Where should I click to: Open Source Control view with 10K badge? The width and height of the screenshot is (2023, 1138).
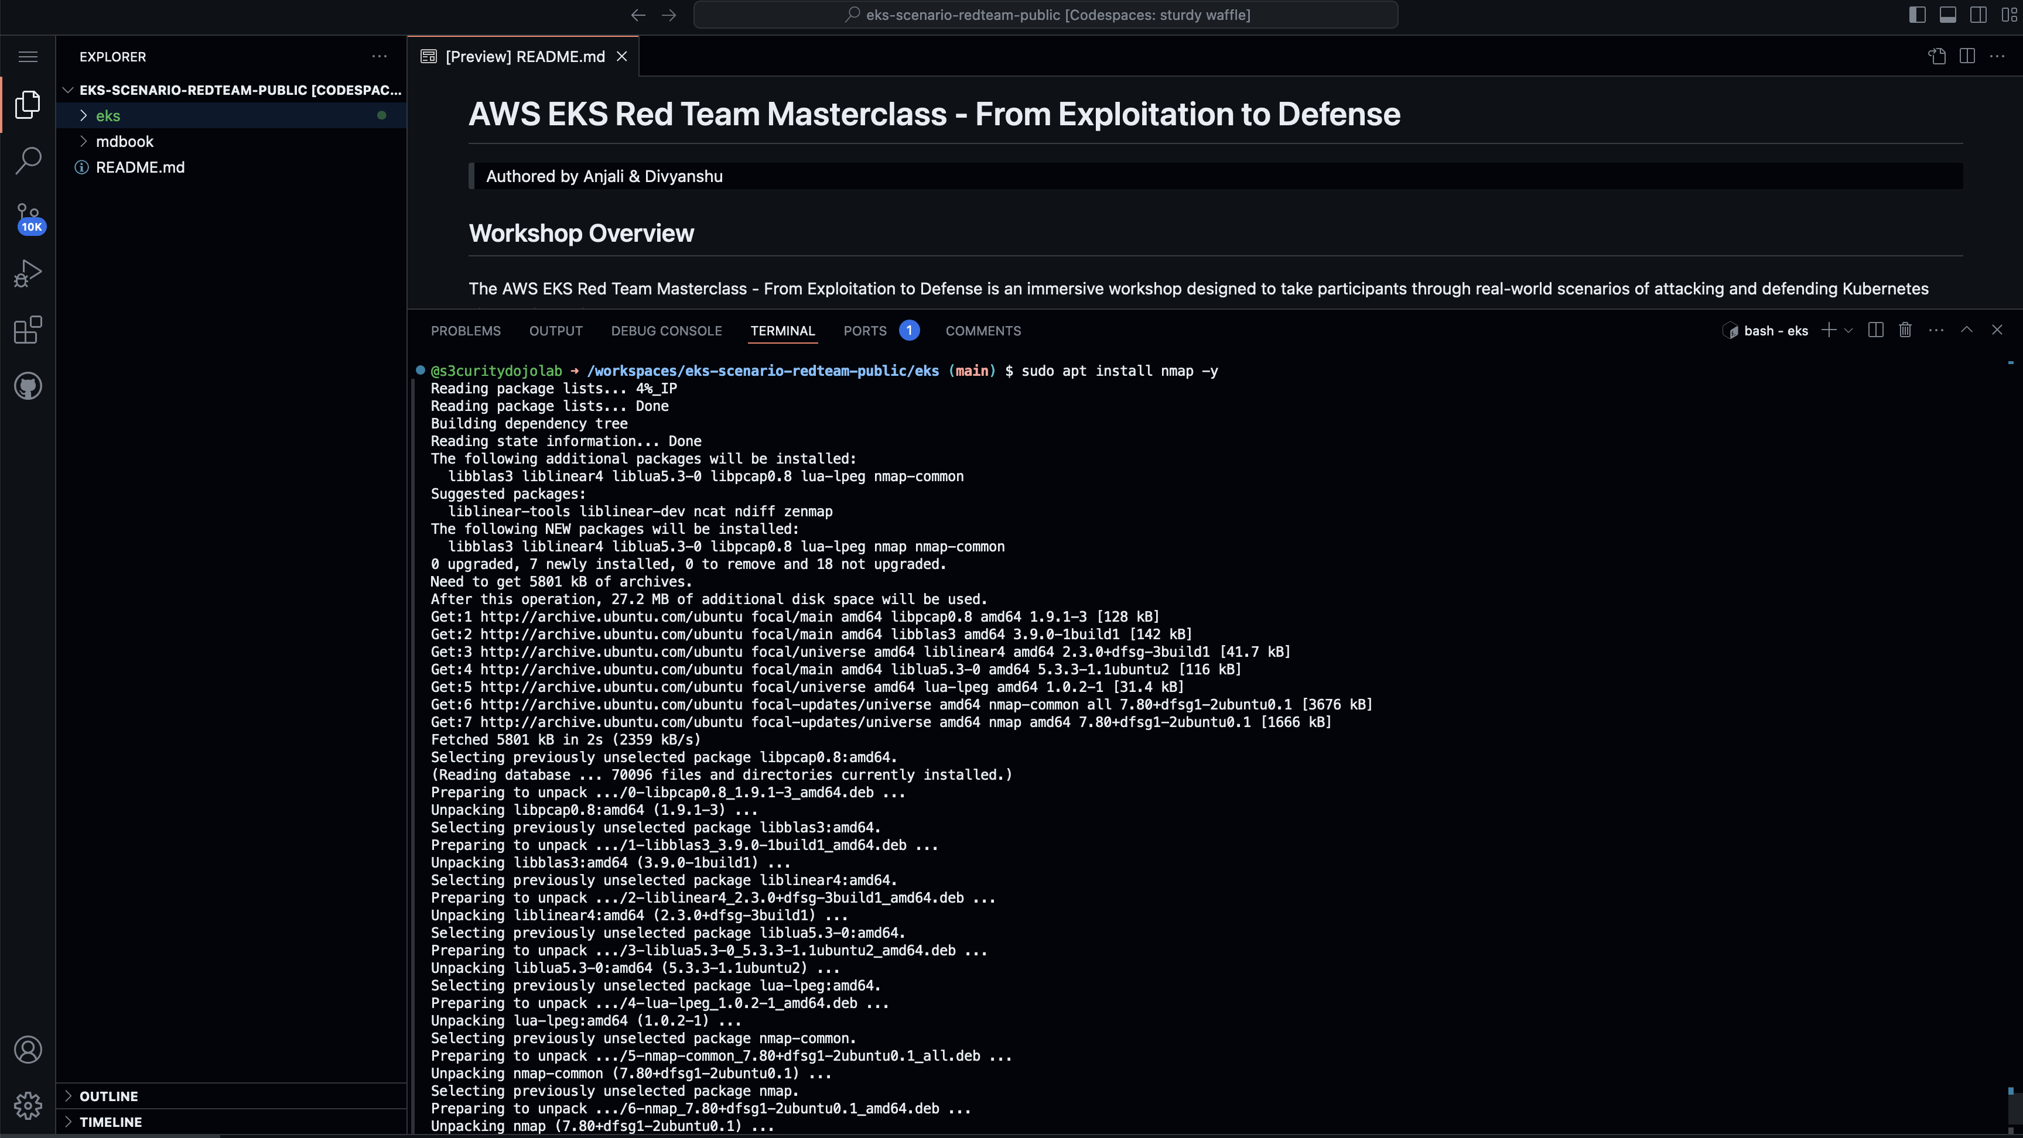pos(28,217)
